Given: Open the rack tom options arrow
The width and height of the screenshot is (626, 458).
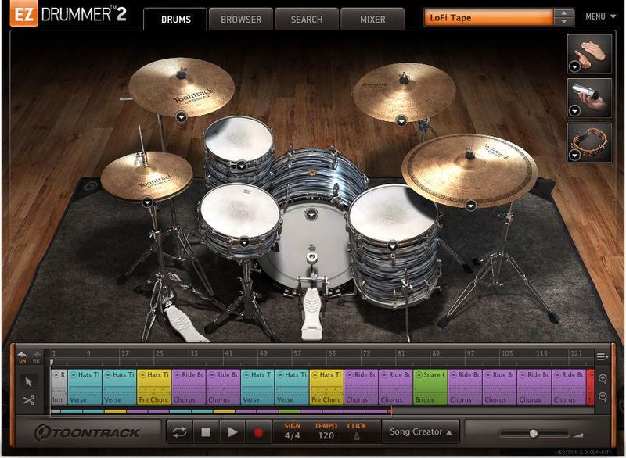Looking at the screenshot, I should pyautogui.click(x=242, y=166).
